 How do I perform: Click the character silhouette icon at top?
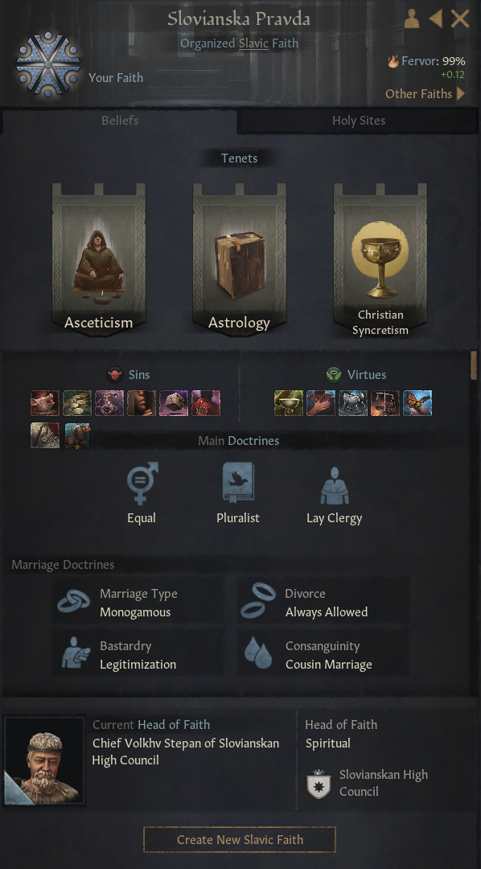pos(412,19)
